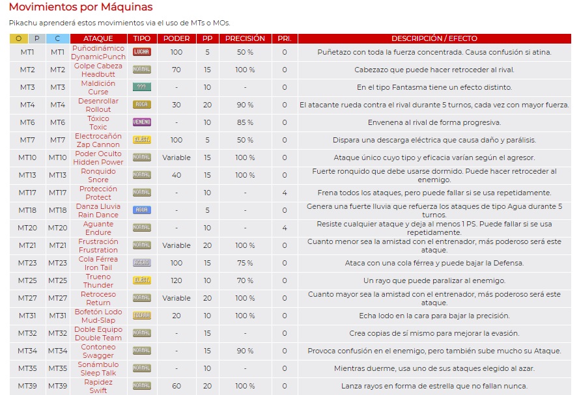This screenshot has height=395, width=579.
Task: Open the Golpe Cabeza Headbutt move link
Action: (98, 70)
